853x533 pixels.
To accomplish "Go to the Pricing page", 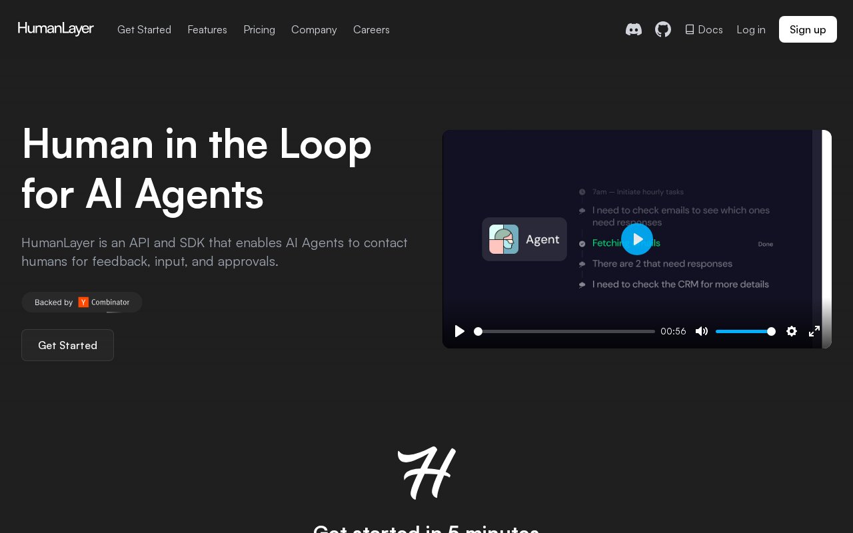I will (x=259, y=29).
